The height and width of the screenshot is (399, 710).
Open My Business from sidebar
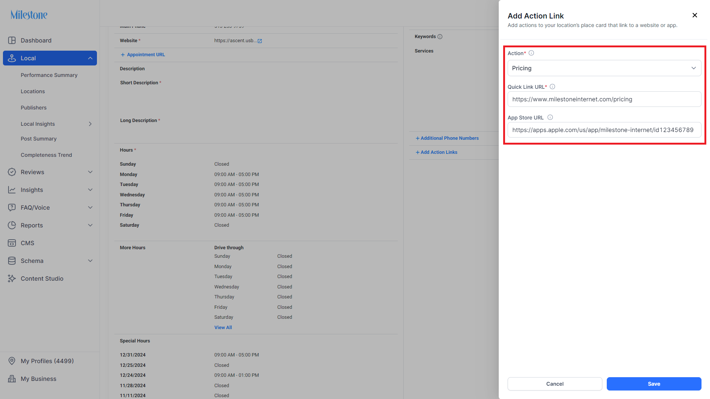[38, 379]
